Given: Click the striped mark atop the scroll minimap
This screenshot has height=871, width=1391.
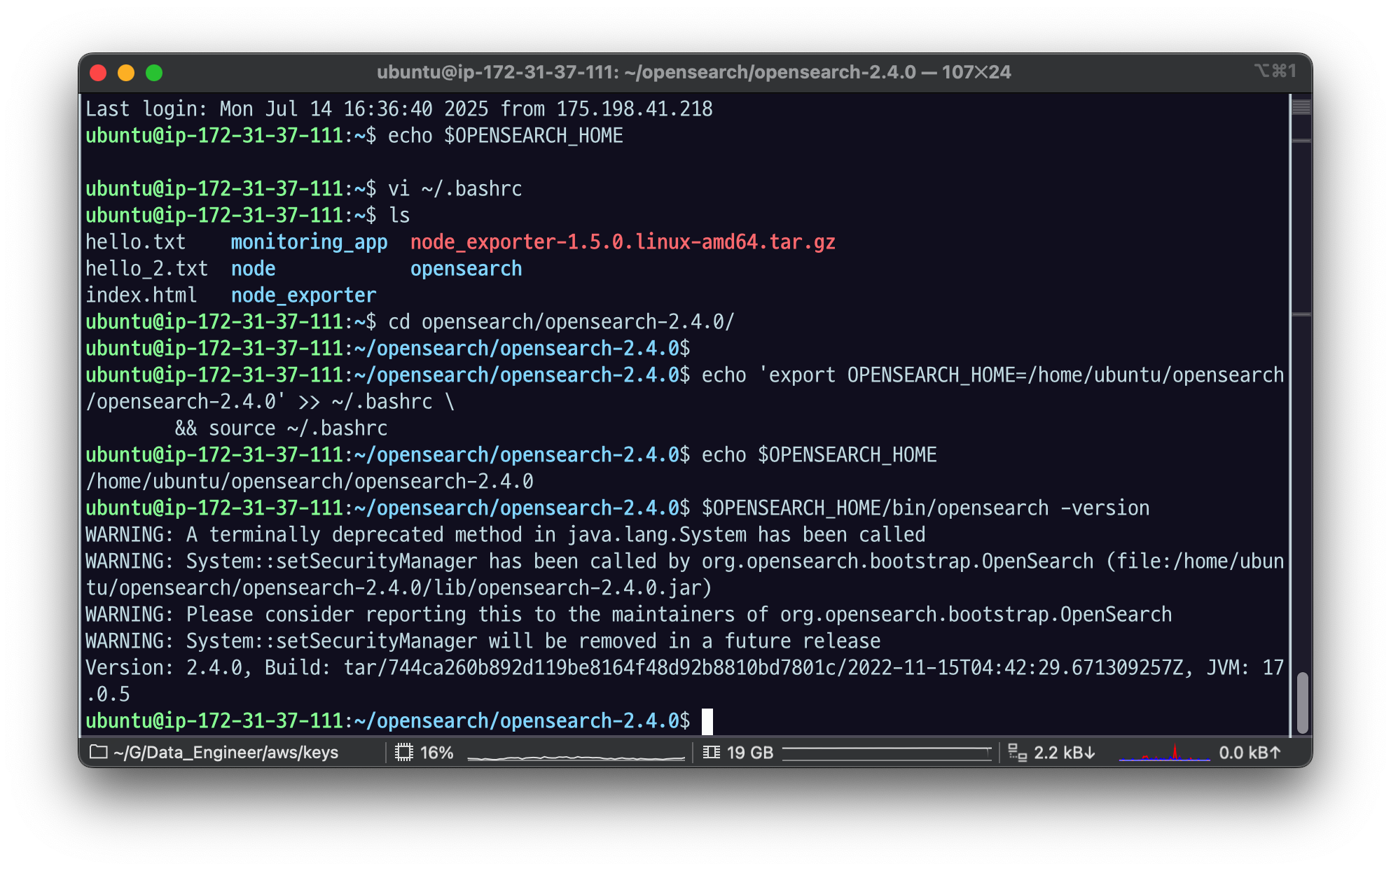Looking at the screenshot, I should pos(1301,107).
